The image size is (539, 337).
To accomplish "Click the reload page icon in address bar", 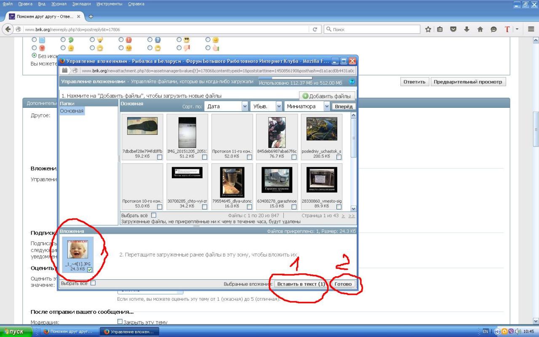I will (x=315, y=29).
